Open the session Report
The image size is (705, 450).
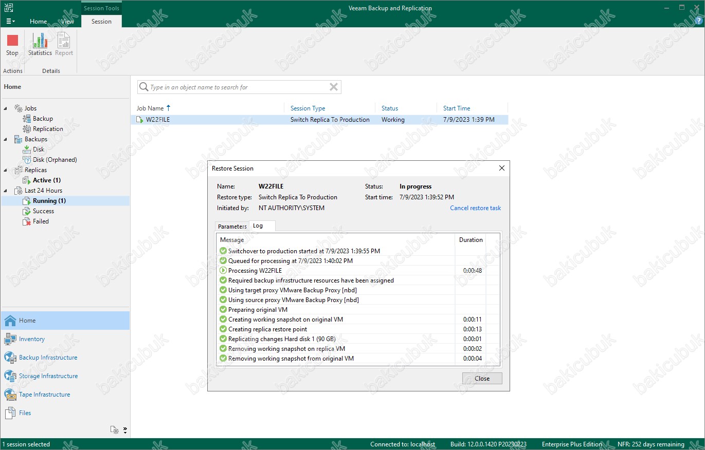click(64, 45)
